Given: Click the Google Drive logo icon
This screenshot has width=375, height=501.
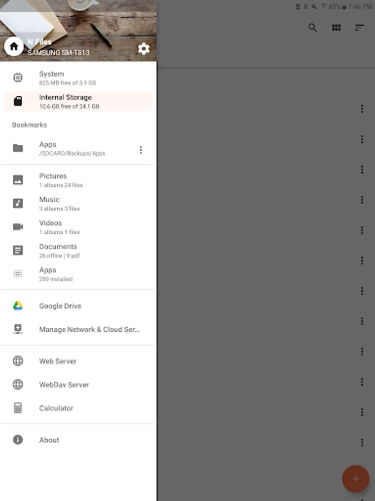Looking at the screenshot, I should tap(18, 306).
